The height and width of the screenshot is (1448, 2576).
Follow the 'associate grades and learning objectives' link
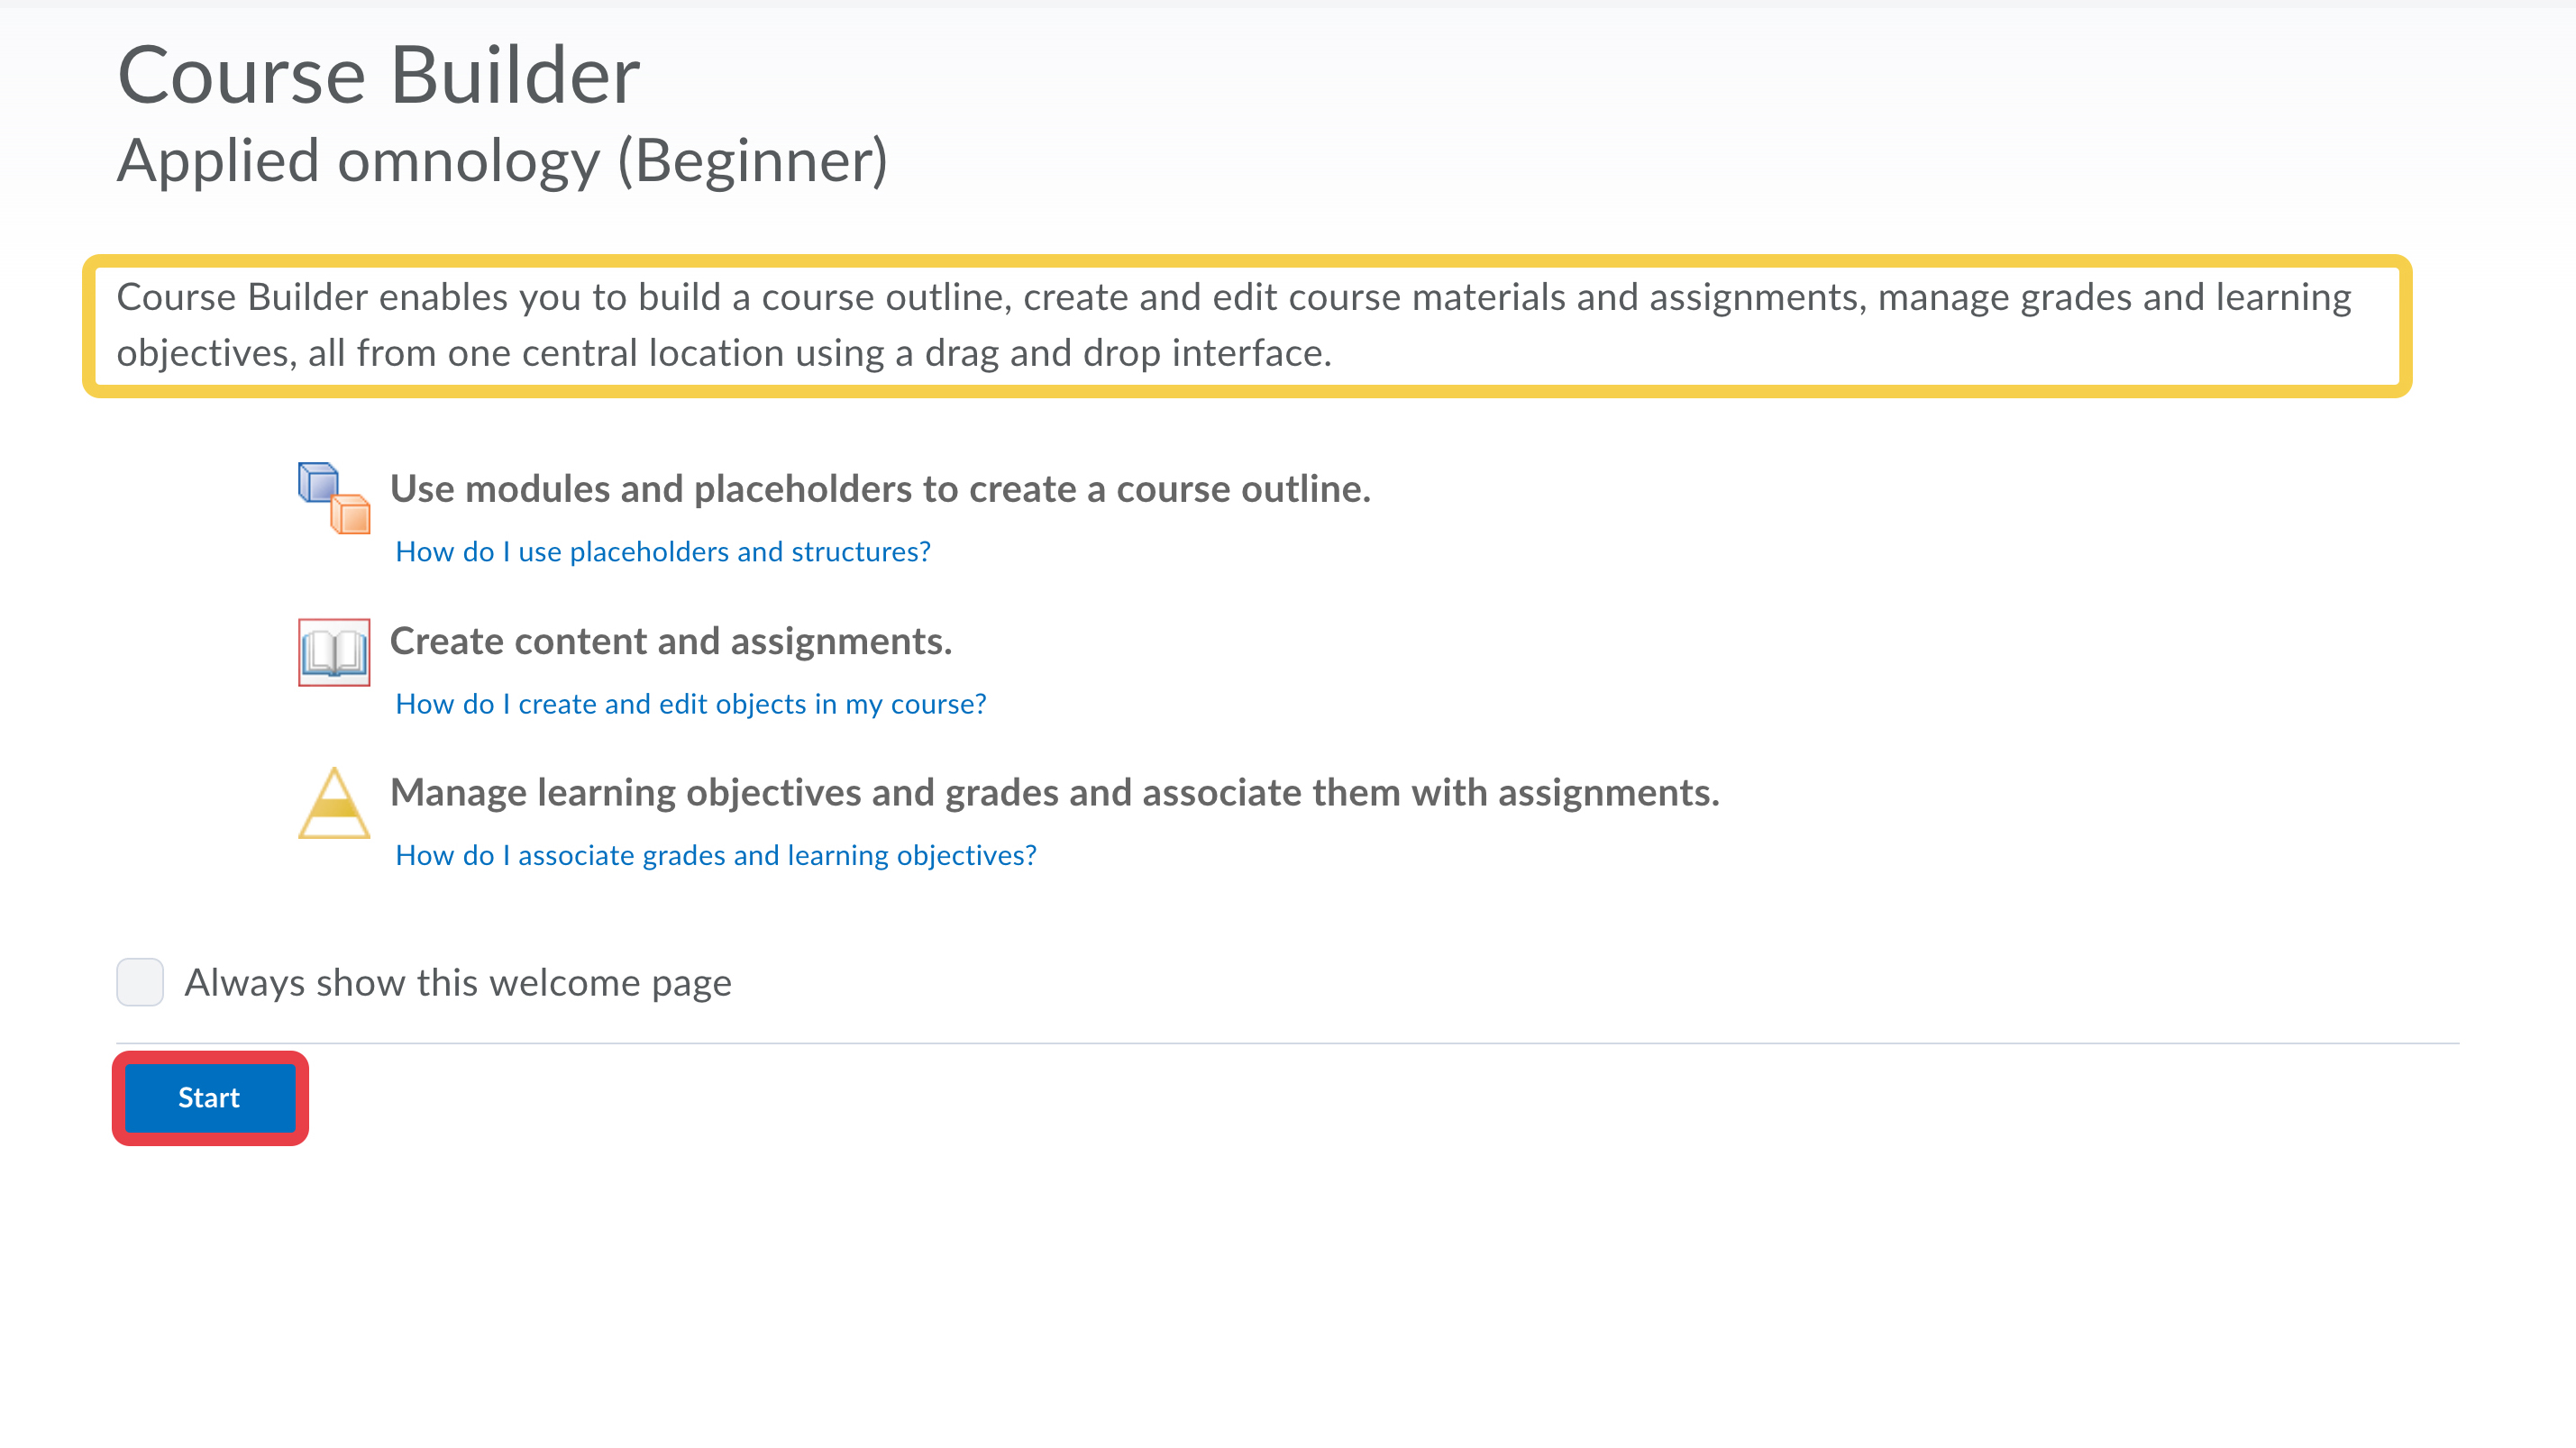[x=716, y=856]
